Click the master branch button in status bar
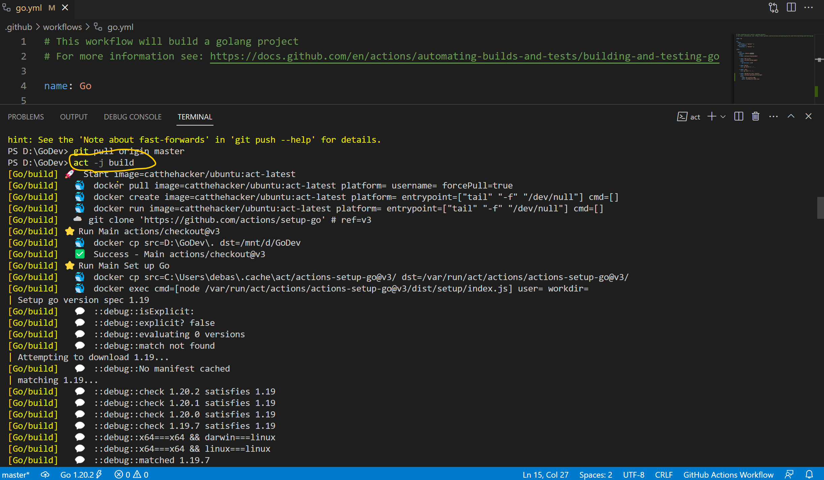 (x=15, y=475)
